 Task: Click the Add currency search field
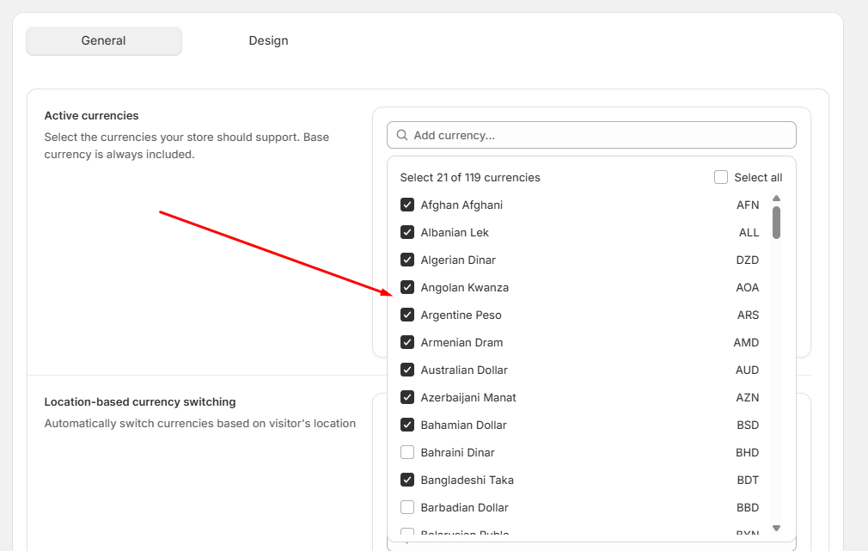click(591, 135)
